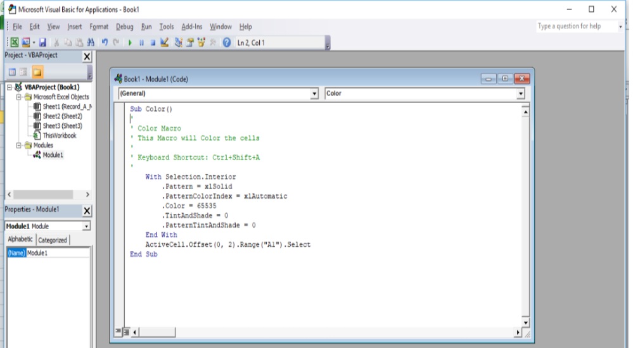633x348 pixels.
Task: Click the Sub Color() code line
Action: [151, 109]
